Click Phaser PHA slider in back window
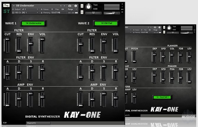The height and width of the screenshot is (127, 198). click(172, 78)
